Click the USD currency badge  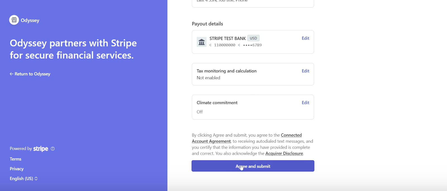(x=253, y=38)
